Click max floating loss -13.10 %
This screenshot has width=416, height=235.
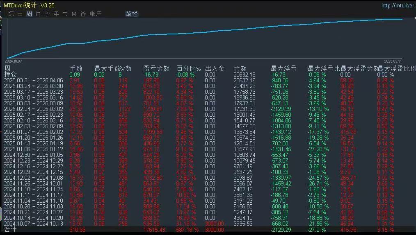(x=318, y=109)
